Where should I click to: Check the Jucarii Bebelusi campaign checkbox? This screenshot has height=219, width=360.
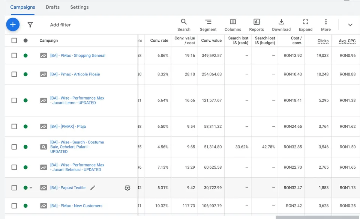coord(14,167)
